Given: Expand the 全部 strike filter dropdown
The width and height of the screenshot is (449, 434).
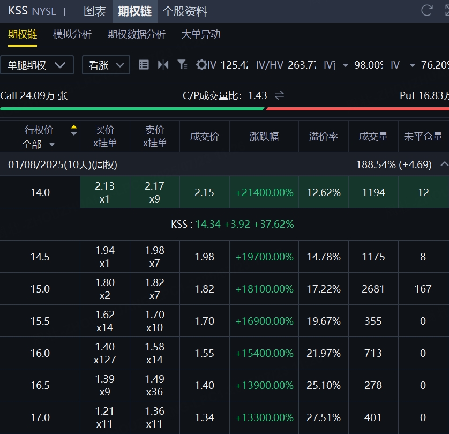Looking at the screenshot, I should pyautogui.click(x=38, y=145).
